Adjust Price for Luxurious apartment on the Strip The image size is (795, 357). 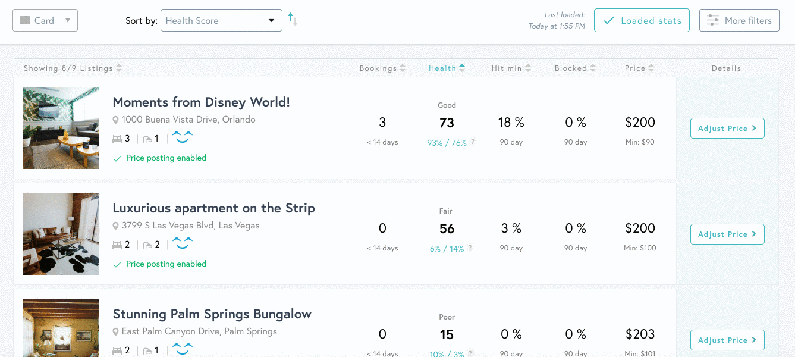(x=727, y=234)
